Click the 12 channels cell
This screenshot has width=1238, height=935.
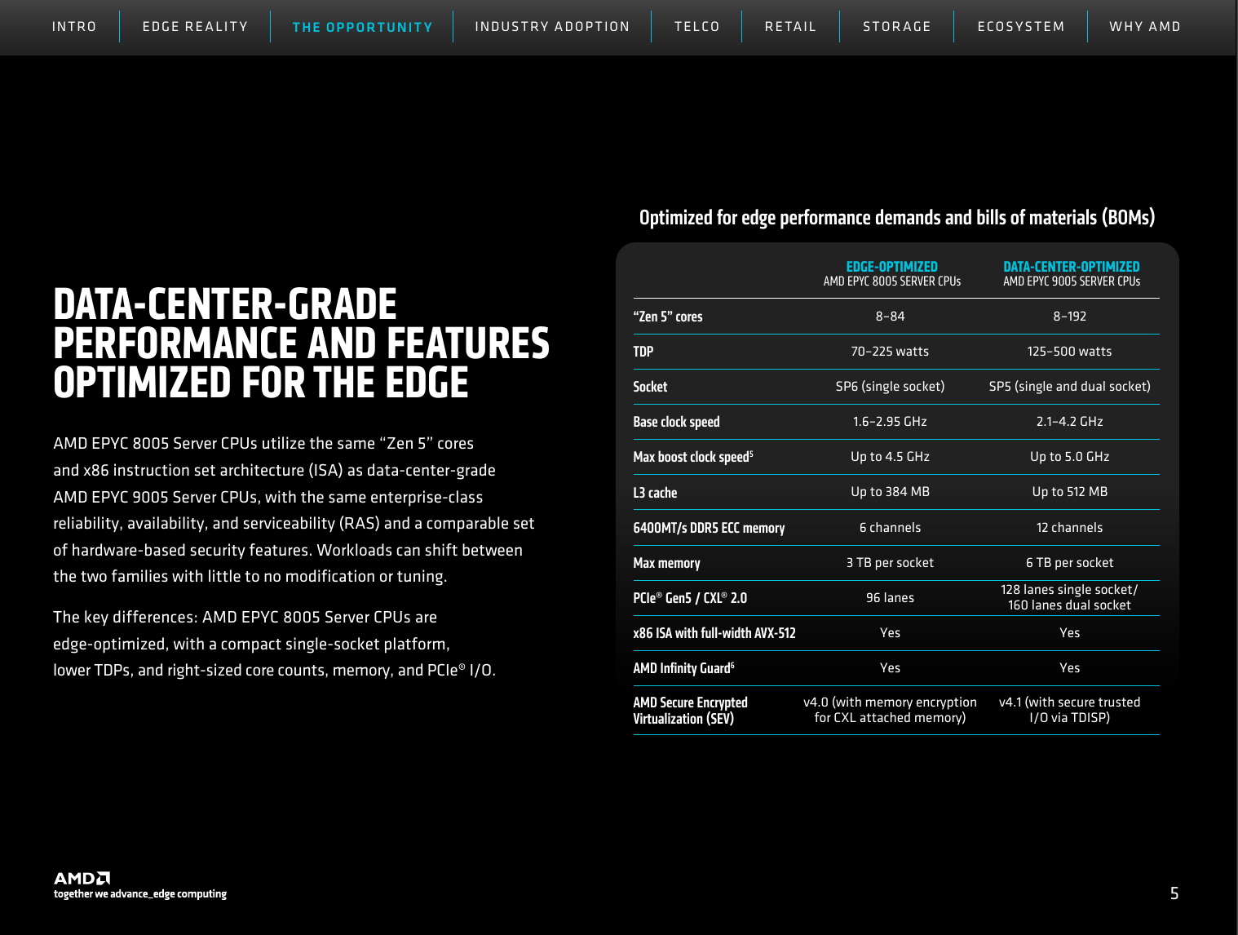pos(1069,528)
